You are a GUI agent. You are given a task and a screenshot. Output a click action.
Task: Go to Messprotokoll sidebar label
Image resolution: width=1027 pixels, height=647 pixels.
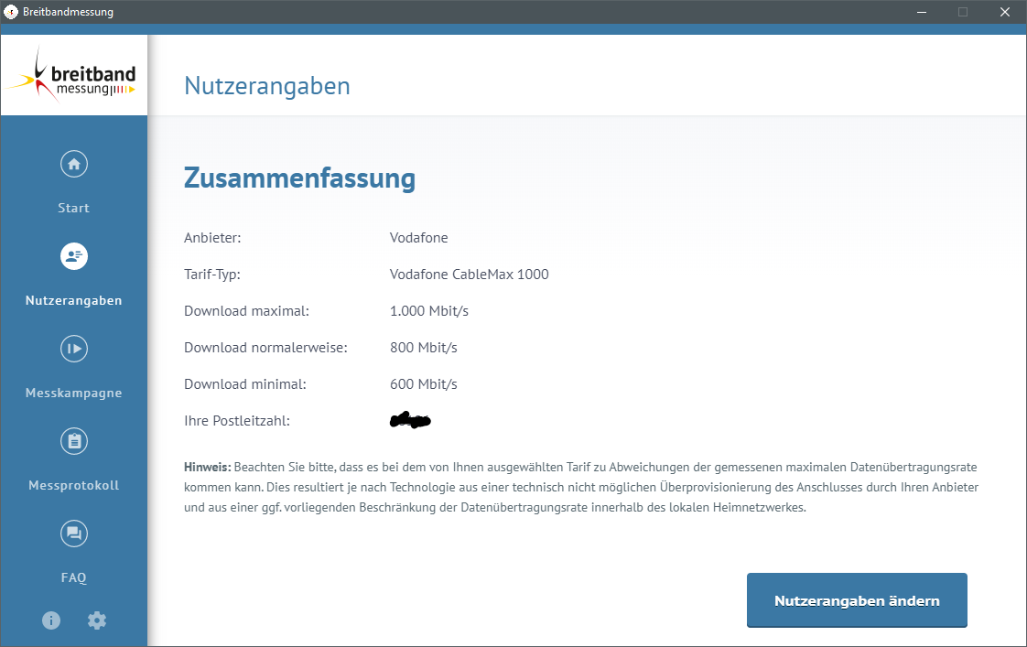(73, 485)
